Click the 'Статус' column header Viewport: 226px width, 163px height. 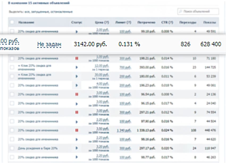click(77, 22)
